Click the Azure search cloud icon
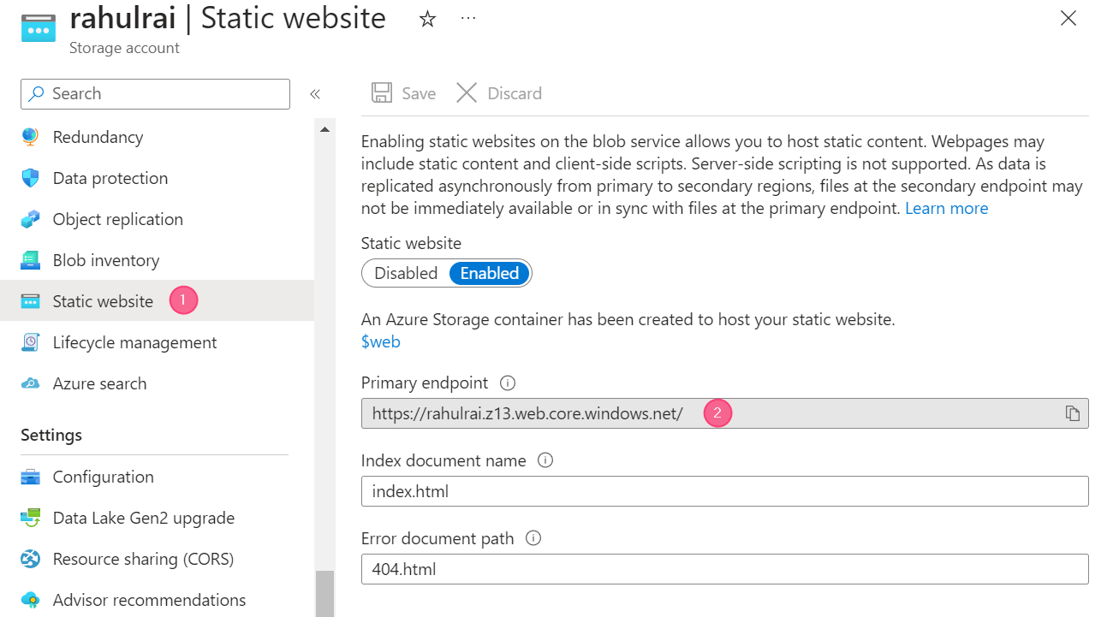The width and height of the screenshot is (1107, 617). [31, 383]
